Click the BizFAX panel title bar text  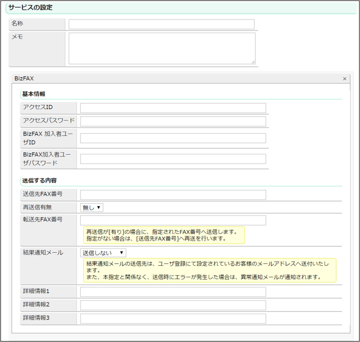click(x=24, y=79)
